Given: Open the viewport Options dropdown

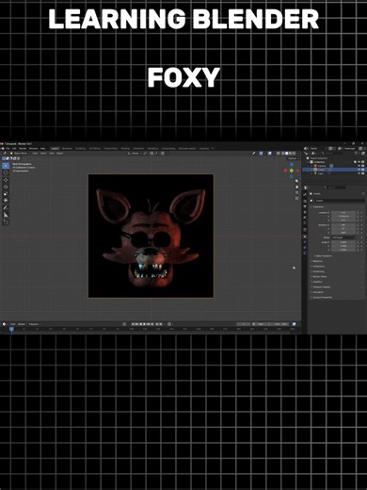Looking at the screenshot, I should point(293,158).
